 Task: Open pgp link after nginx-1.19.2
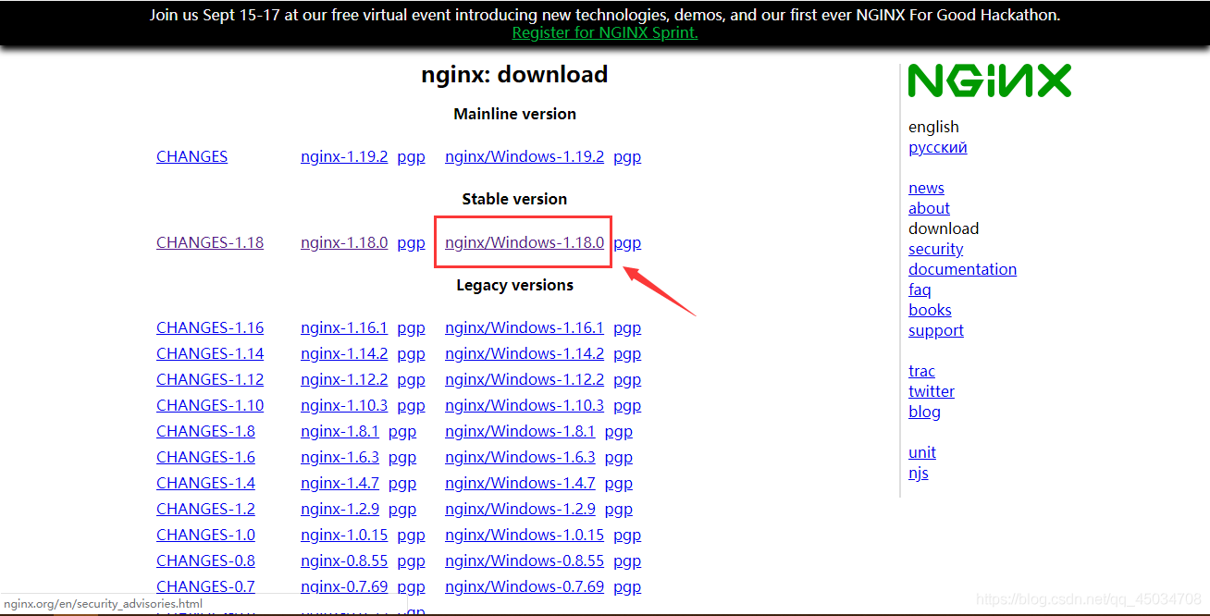coord(411,156)
